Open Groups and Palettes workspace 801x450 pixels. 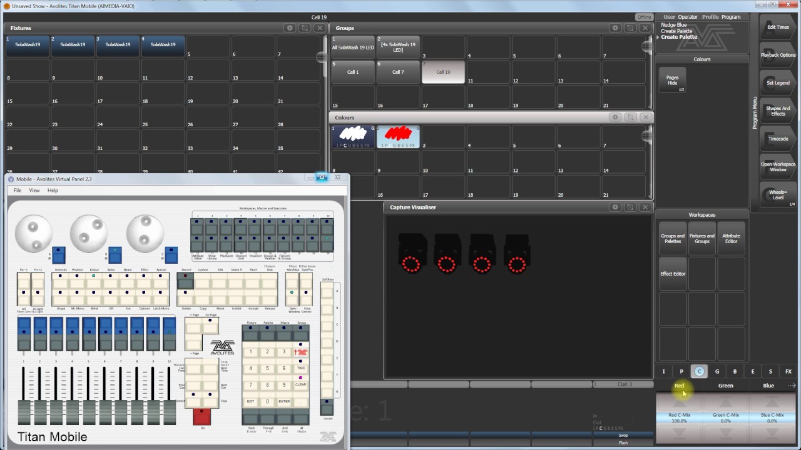(x=673, y=239)
